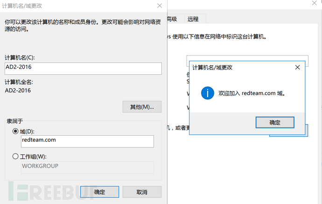Close the left 计算机名/域更改 dialog
The image size is (322, 204).
[160, 6]
